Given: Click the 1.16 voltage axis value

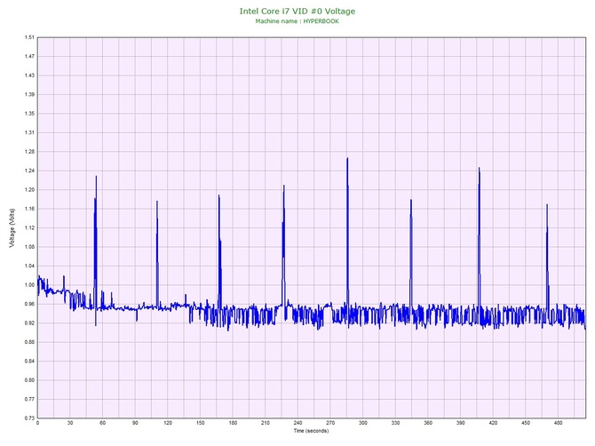Looking at the screenshot, I should 29,209.
